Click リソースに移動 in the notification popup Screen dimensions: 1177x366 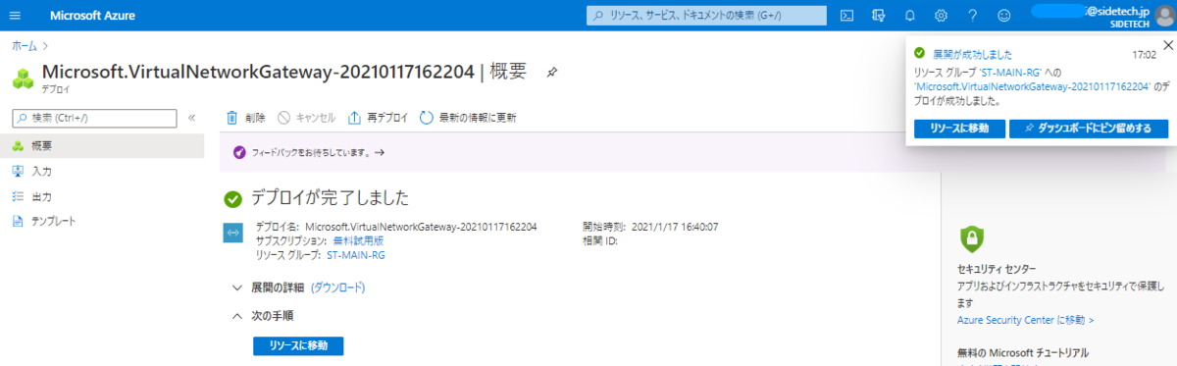(x=958, y=129)
